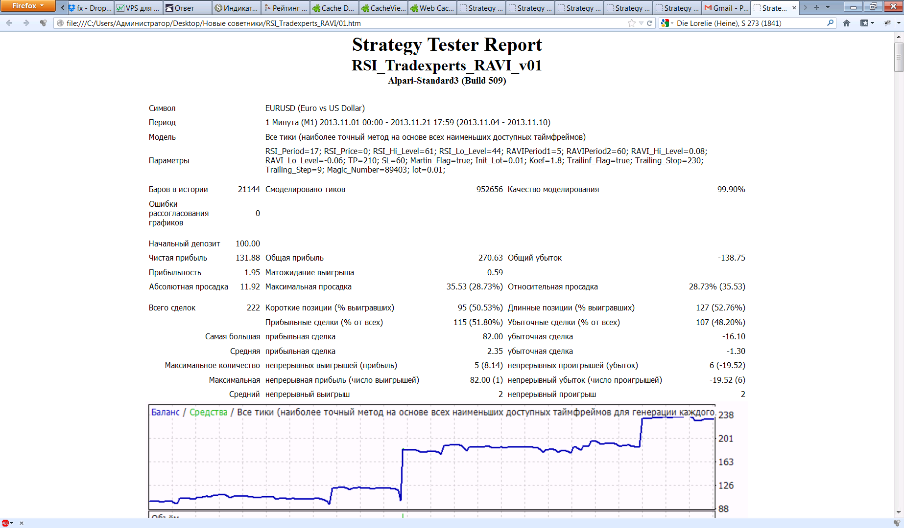Click the Adblock Plus icon in the add-on bar

click(6, 523)
